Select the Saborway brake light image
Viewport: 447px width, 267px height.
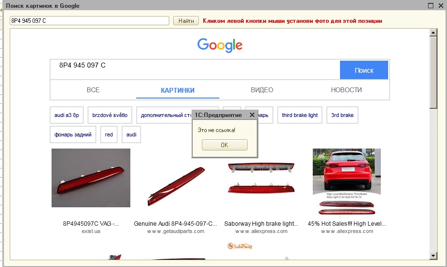tap(261, 178)
